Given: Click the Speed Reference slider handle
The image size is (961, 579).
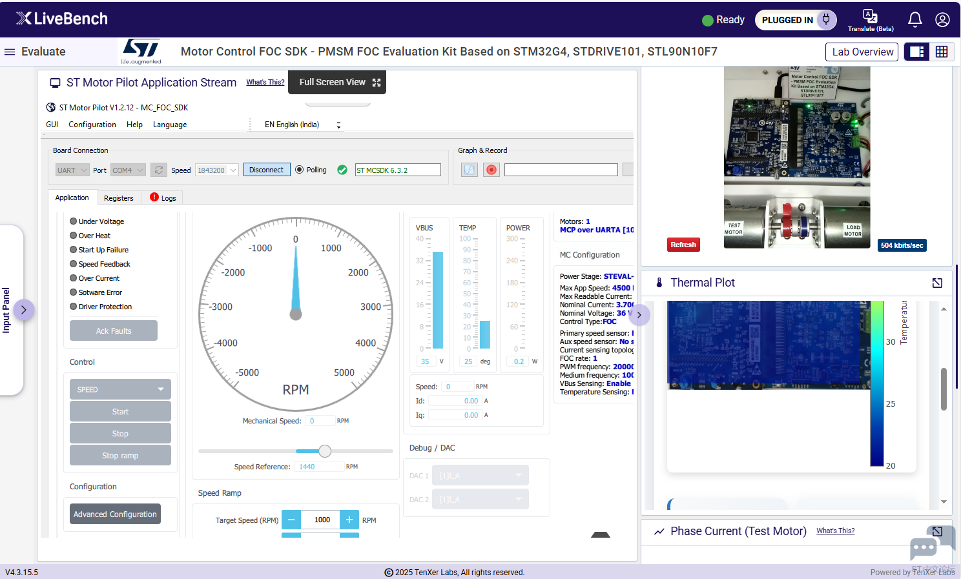Looking at the screenshot, I should point(325,451).
